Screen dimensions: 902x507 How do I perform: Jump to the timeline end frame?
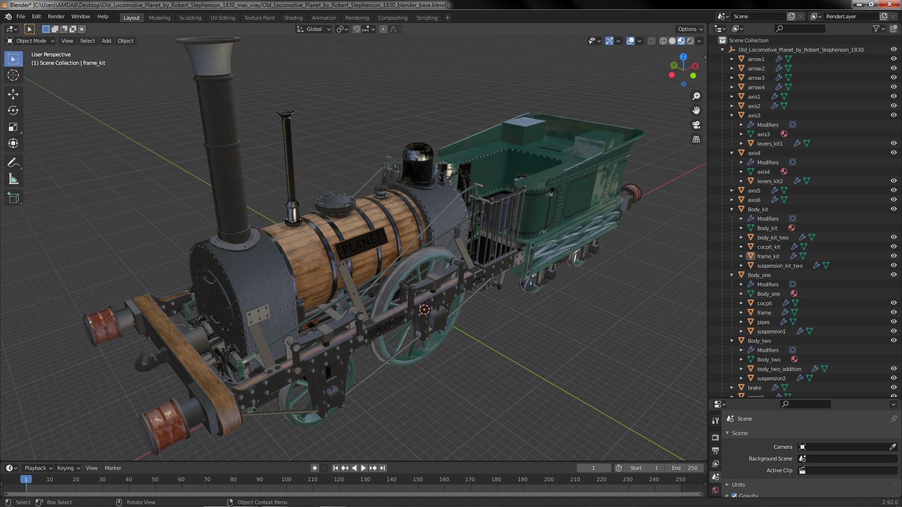click(382, 468)
